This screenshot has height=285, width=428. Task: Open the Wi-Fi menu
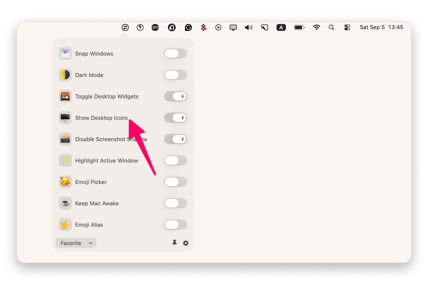pyautogui.click(x=317, y=27)
